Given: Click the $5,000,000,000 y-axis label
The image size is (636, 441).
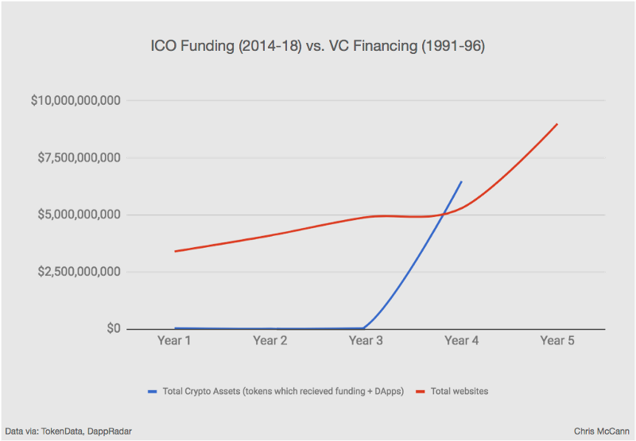Looking at the screenshot, I should (79, 215).
